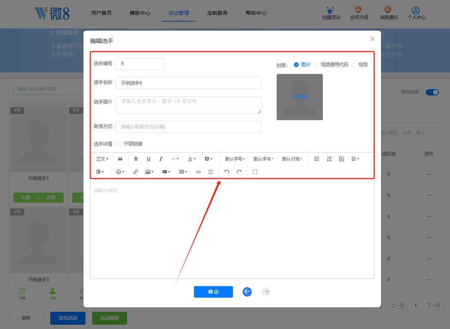Insert a code block with the code icon

coord(198,172)
